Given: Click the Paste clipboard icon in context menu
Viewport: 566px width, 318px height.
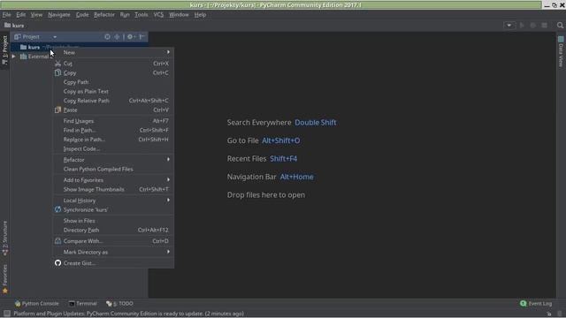Looking at the screenshot, I should pos(57,110).
